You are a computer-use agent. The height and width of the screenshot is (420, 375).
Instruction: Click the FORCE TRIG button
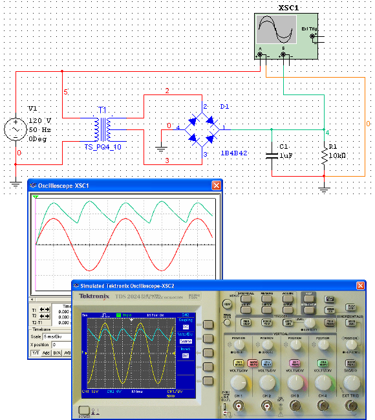coord(267,322)
